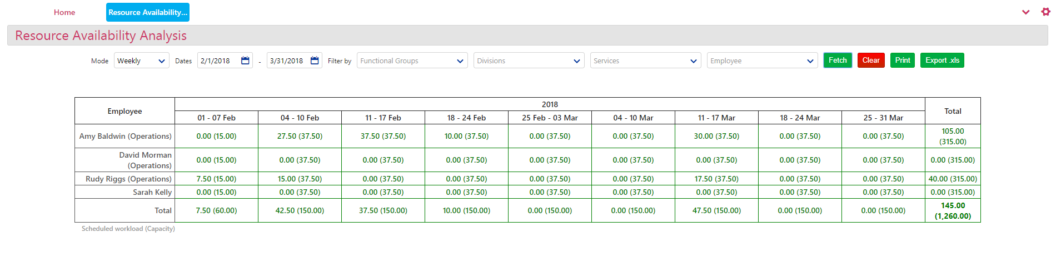
Task: Click the Employee column header
Action: [124, 111]
